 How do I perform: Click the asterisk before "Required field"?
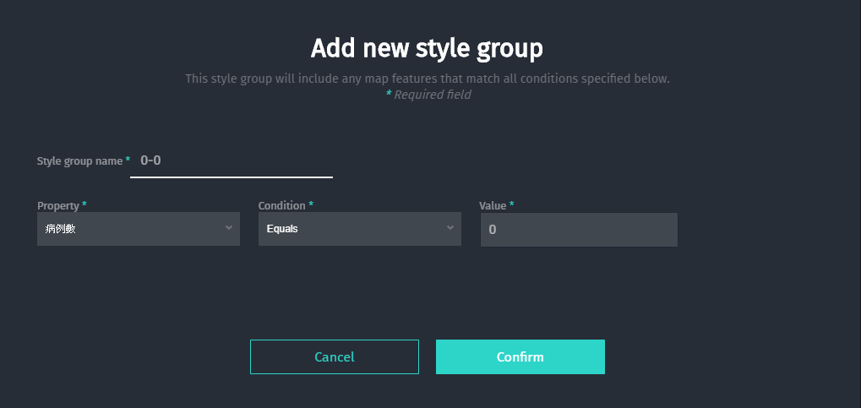pos(389,95)
